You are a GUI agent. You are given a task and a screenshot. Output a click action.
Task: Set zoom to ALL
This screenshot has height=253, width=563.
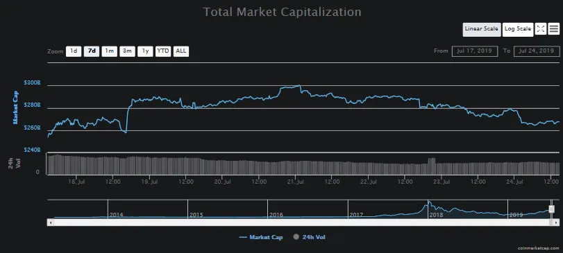click(x=181, y=51)
